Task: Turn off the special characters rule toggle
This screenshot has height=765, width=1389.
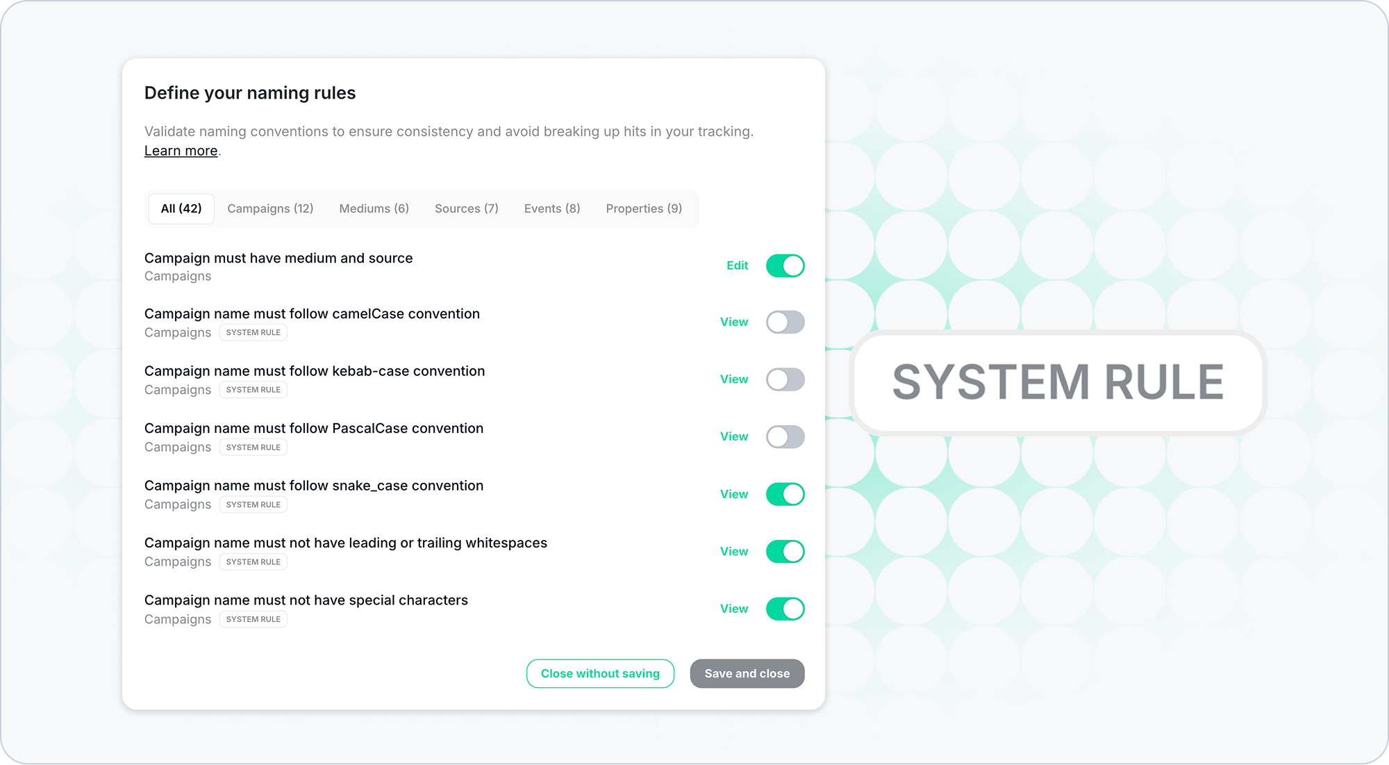Action: coord(785,609)
